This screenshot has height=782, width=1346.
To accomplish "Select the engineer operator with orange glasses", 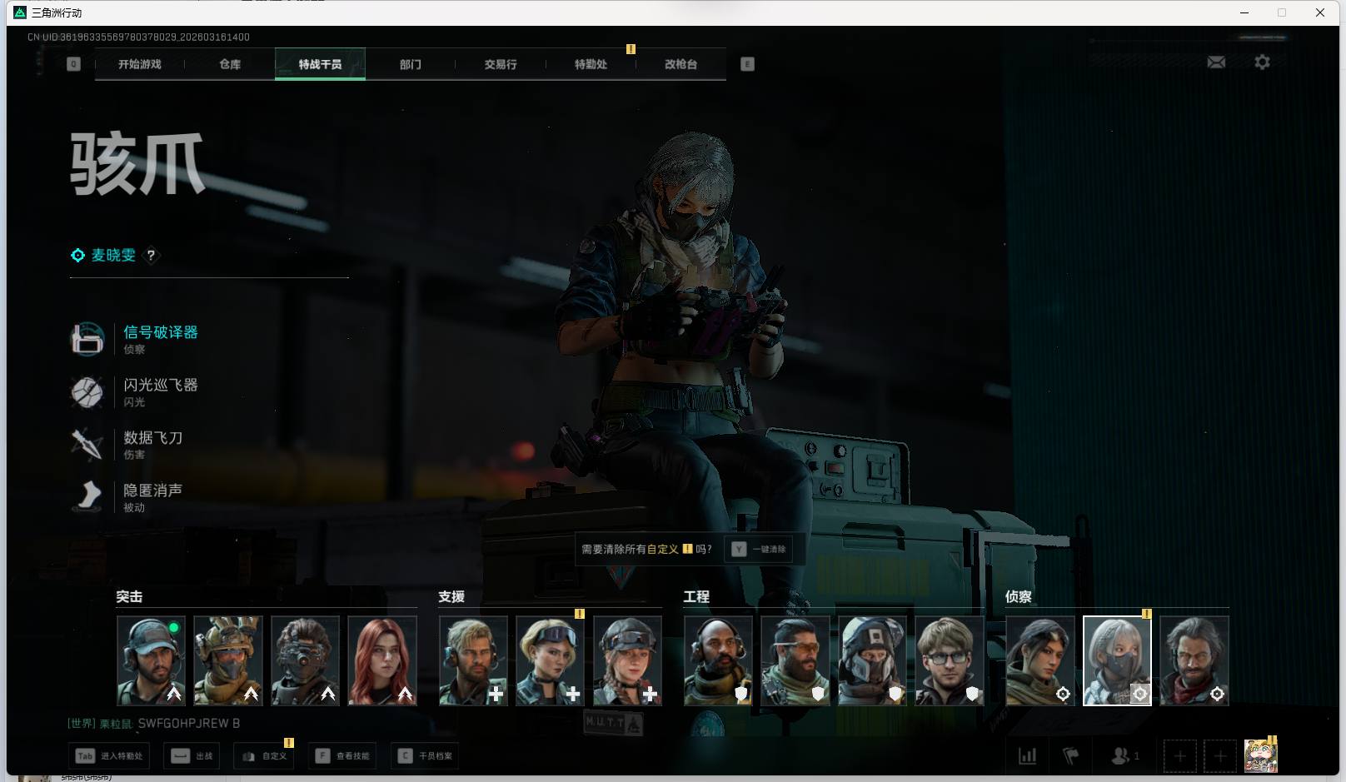I will pos(795,660).
